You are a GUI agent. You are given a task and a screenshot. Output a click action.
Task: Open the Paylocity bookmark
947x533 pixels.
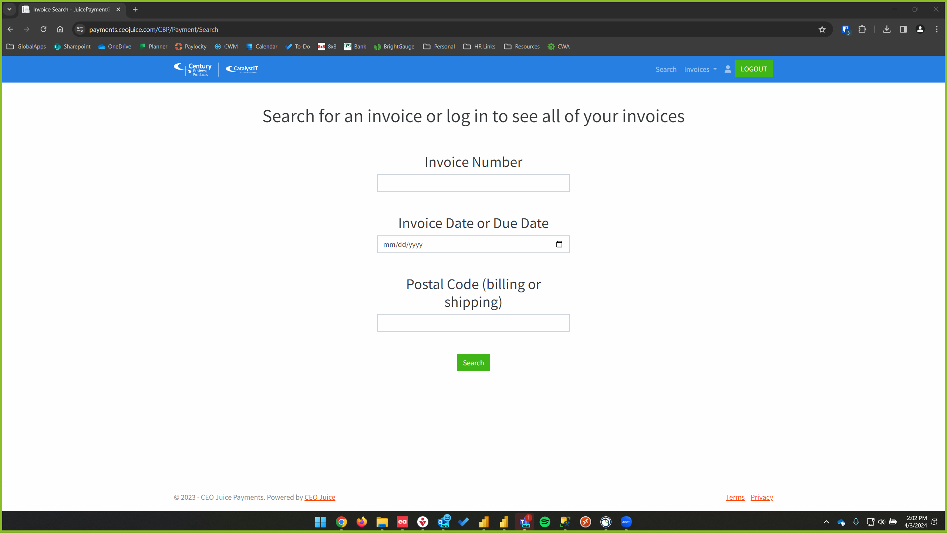[191, 47]
